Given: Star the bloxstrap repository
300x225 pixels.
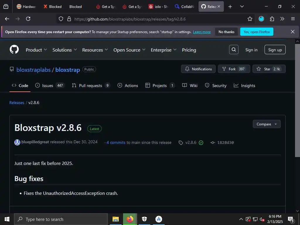Looking at the screenshot, I should tap(269, 69).
